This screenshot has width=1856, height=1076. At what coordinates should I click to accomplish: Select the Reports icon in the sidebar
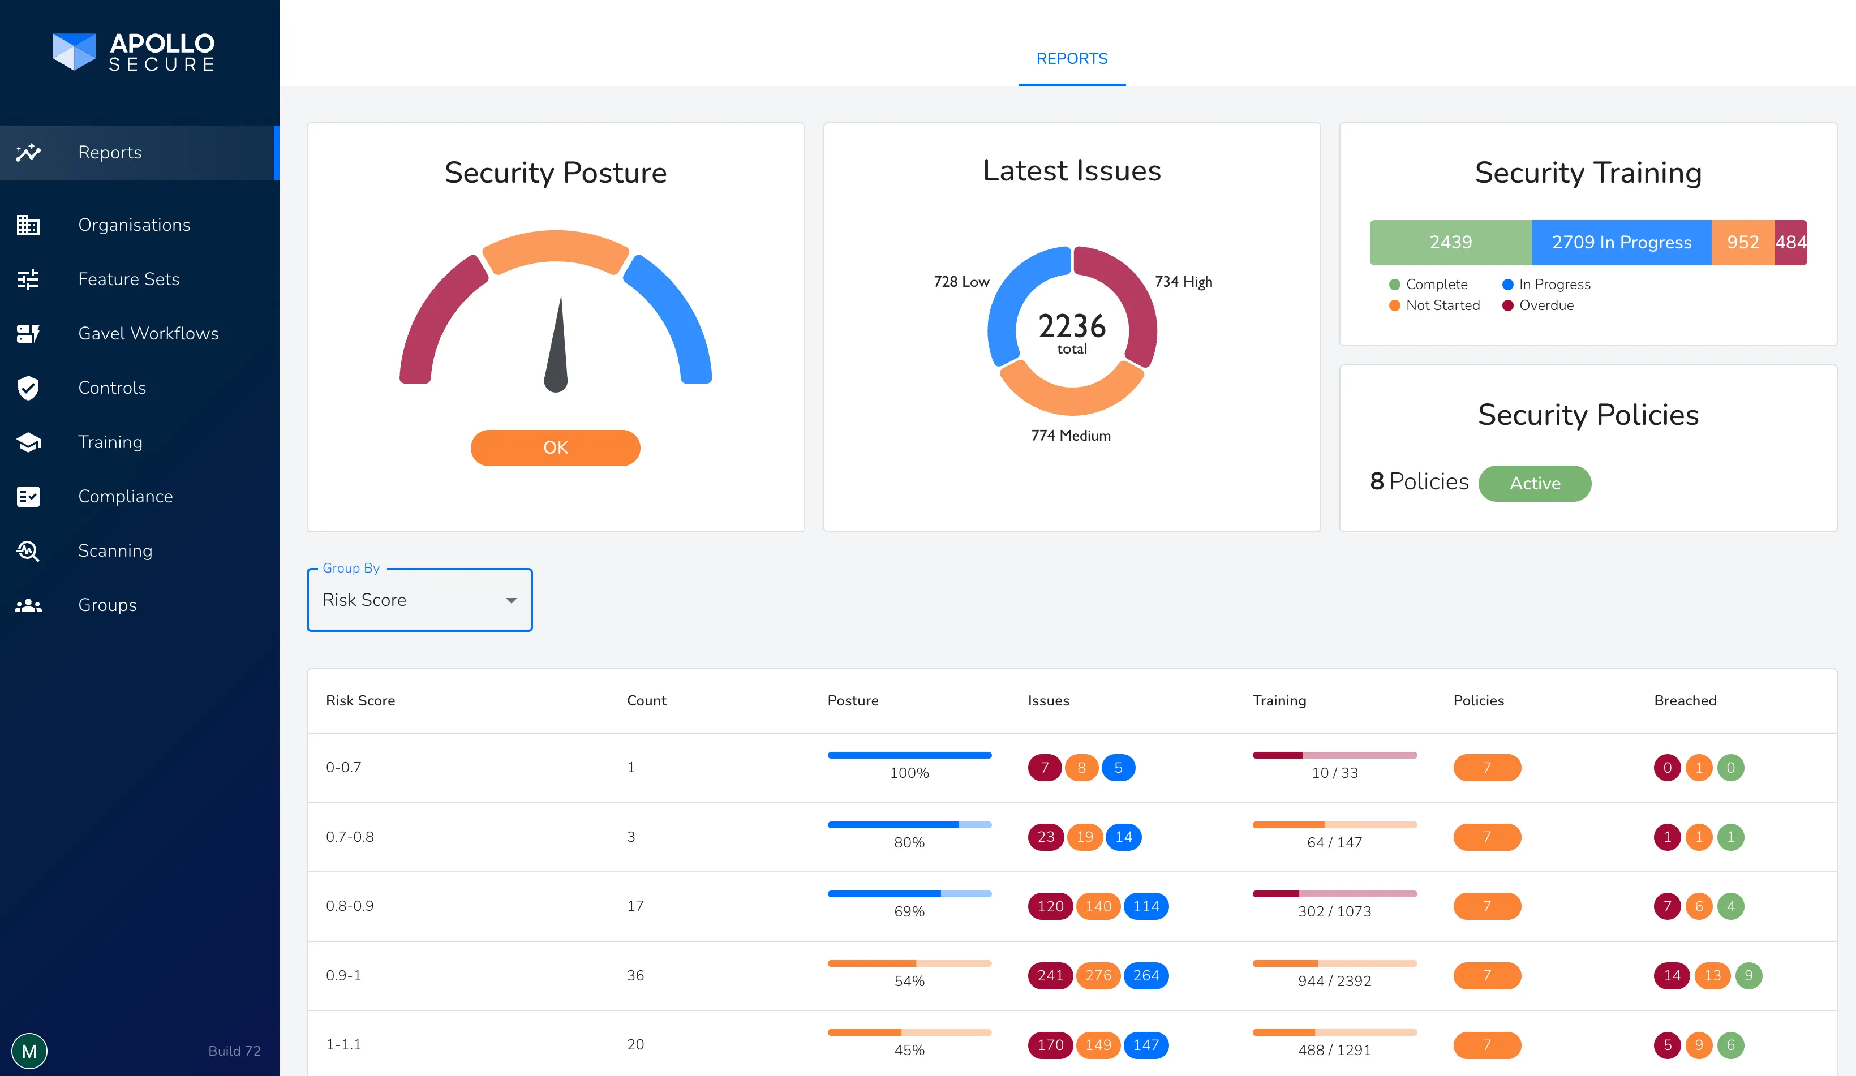click(27, 152)
